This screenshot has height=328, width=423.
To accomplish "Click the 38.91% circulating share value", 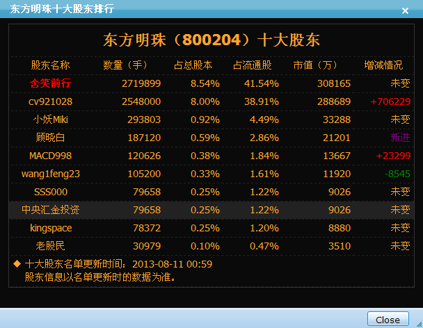I will point(262,101).
